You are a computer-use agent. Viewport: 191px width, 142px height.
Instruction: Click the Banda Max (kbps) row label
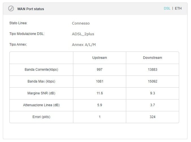tap(41, 81)
